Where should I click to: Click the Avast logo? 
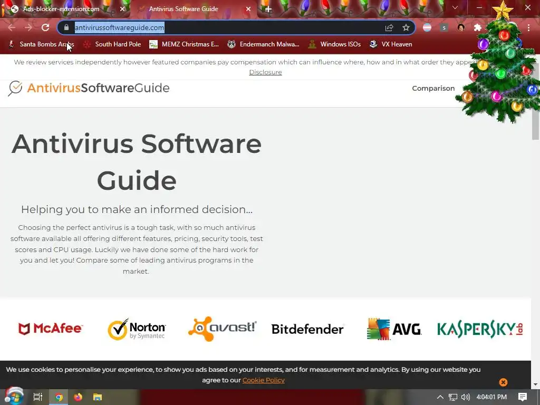tap(222, 329)
